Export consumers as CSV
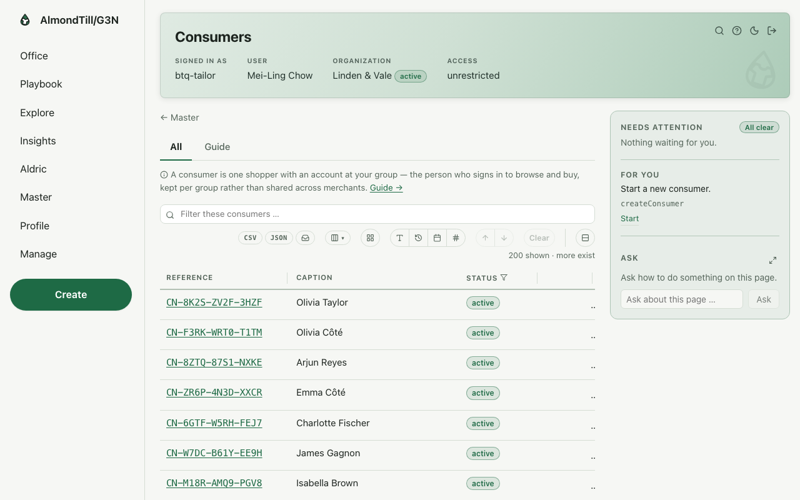The image size is (800, 500). 250,238
